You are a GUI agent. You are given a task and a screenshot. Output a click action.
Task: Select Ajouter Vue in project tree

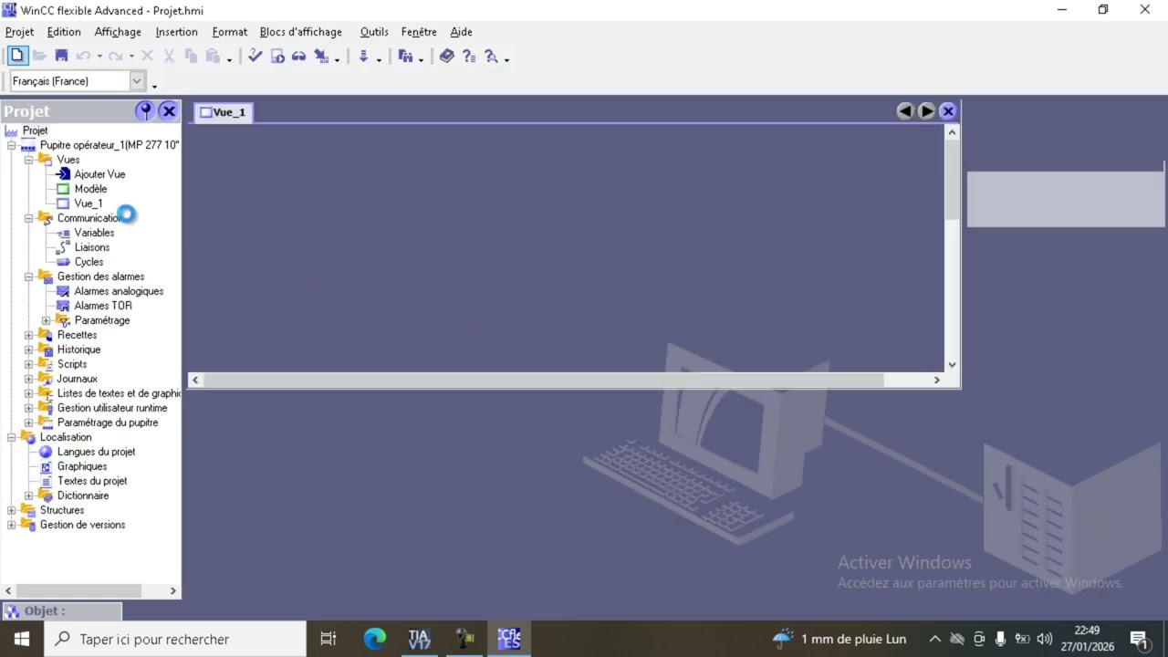click(99, 174)
